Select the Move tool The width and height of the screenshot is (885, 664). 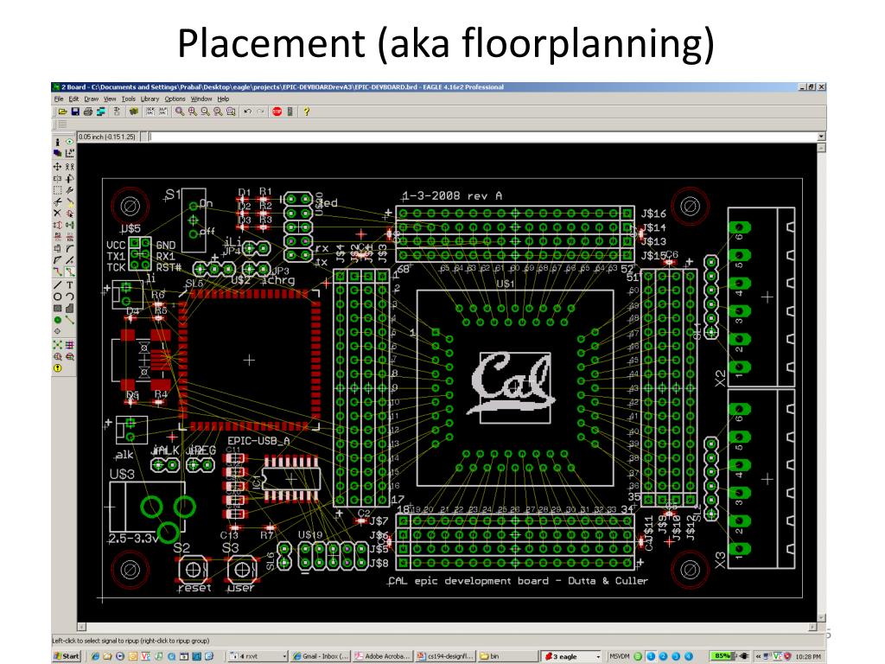click(x=58, y=167)
